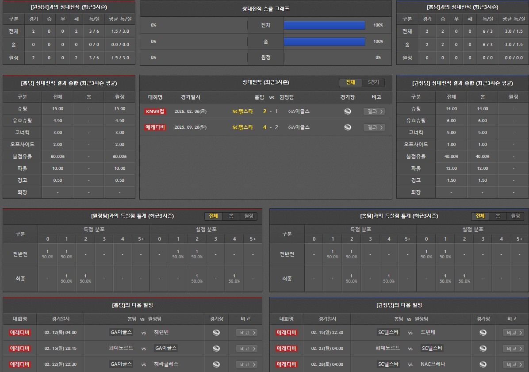Open 비교 for SC텔스타 vs 트벤테
The width and height of the screenshot is (529, 372).
point(514,333)
